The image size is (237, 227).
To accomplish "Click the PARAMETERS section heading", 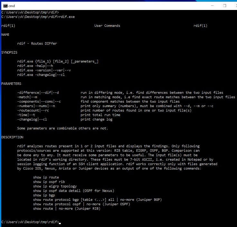I will [x=11, y=84].
